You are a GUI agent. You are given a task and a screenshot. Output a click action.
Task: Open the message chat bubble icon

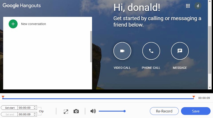pos(180,51)
